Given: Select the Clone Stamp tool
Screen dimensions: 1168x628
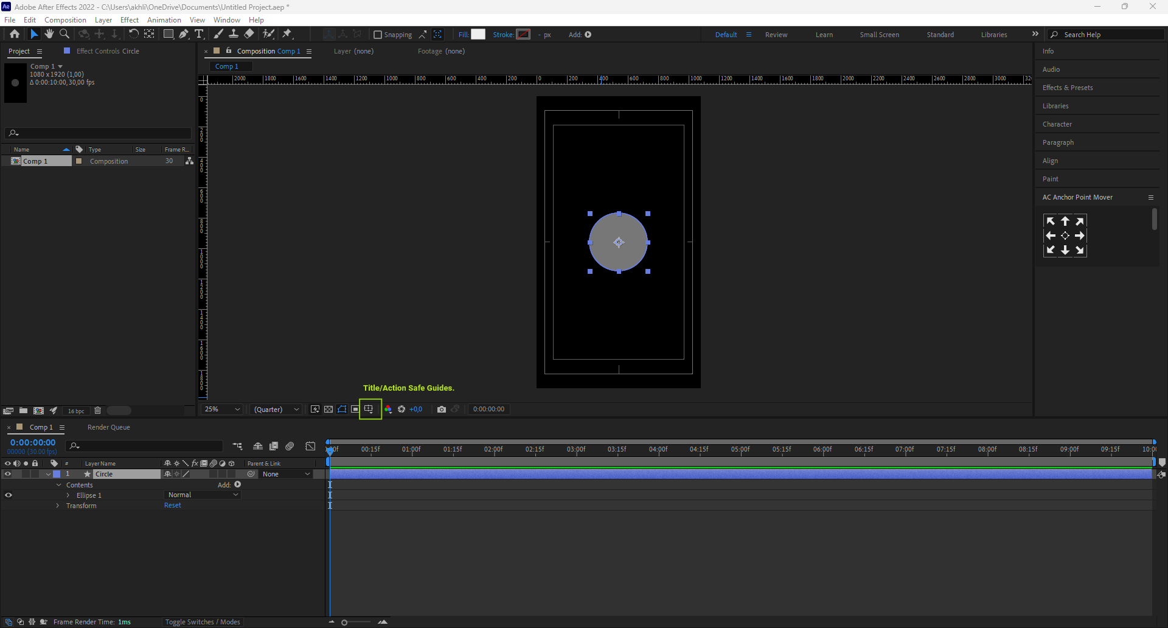Looking at the screenshot, I should point(234,34).
